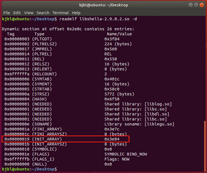Click the SYMBOLIC BIND_NOW flags value
Viewport: 207px width, 173px height.
[x=126, y=154]
